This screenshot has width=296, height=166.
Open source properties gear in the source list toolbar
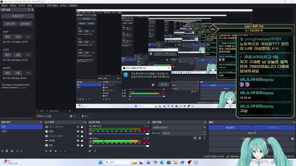[56, 151]
